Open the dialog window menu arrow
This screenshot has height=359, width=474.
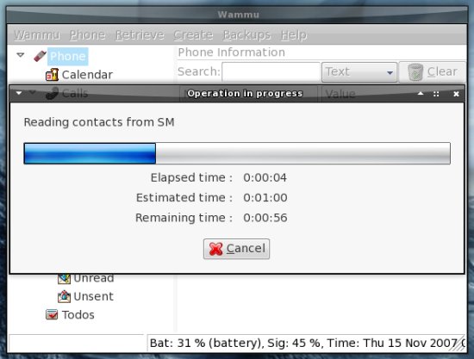point(19,93)
